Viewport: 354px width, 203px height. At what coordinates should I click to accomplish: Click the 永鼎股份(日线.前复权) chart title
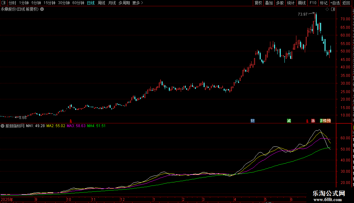pyautogui.click(x=20, y=9)
